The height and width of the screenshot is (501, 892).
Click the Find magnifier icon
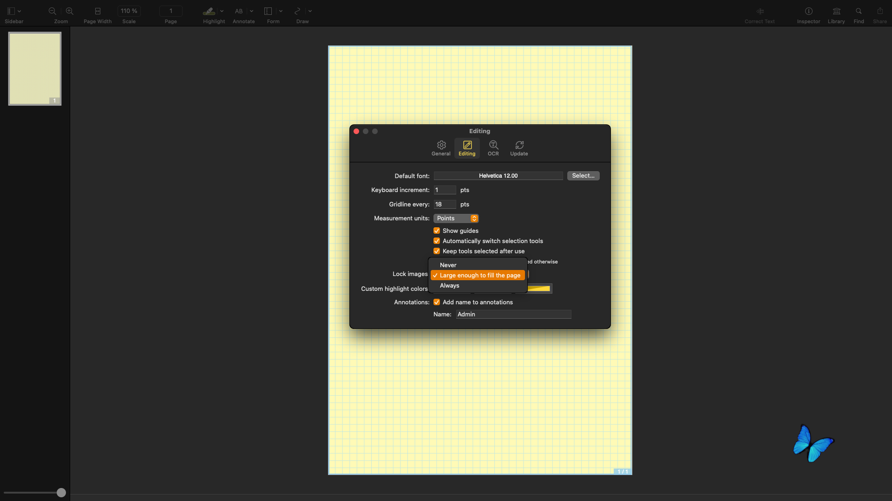tap(859, 11)
